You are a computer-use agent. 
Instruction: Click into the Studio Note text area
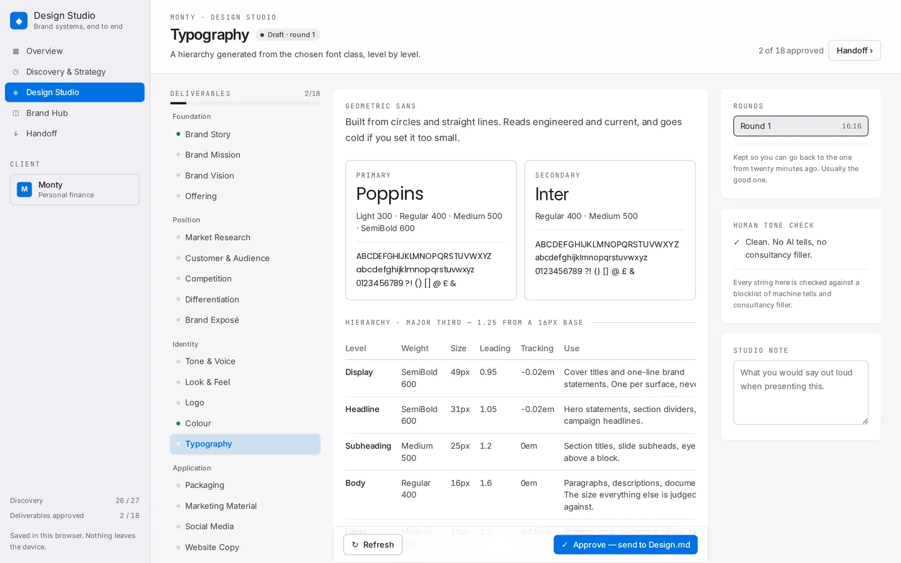point(801,392)
